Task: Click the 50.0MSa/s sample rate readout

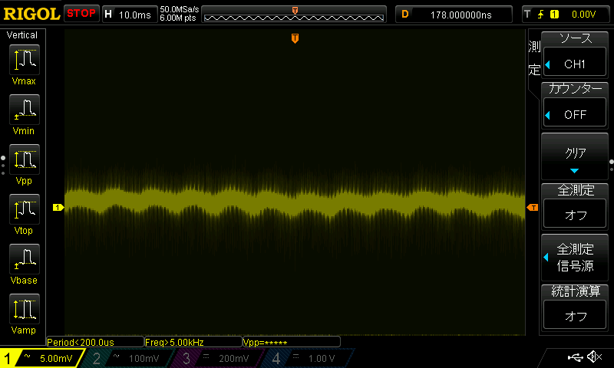Action: 180,9
